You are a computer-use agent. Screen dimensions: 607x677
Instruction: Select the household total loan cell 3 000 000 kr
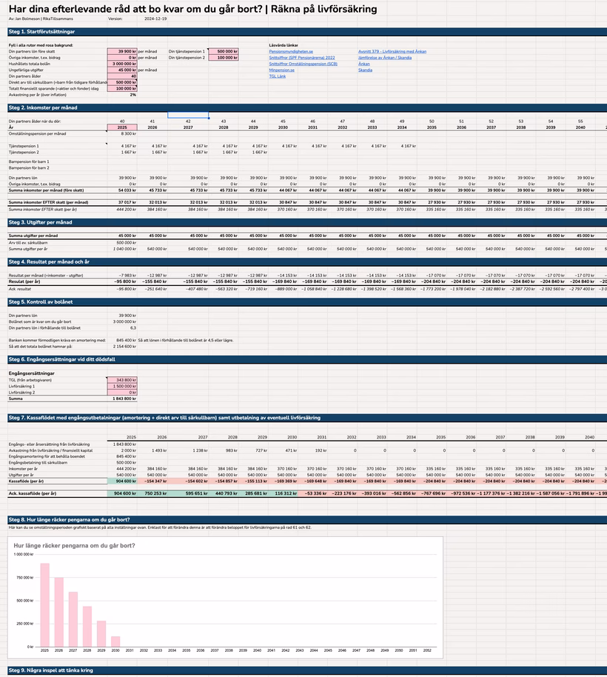(x=123, y=64)
